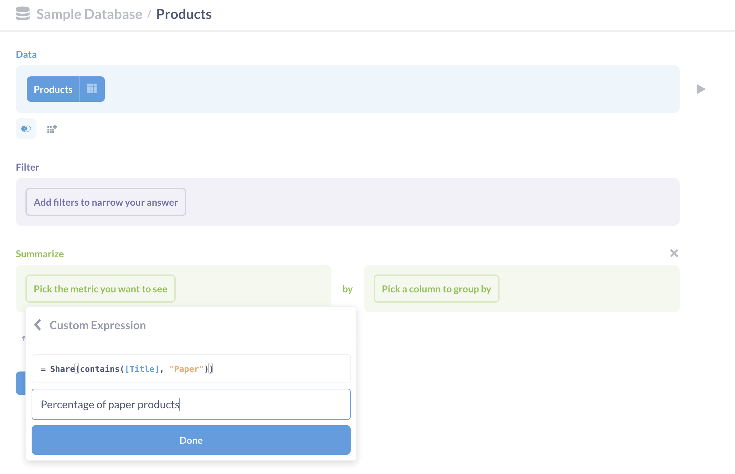735x474 pixels.
Task: Click the Data section header
Action: pyautogui.click(x=26, y=54)
